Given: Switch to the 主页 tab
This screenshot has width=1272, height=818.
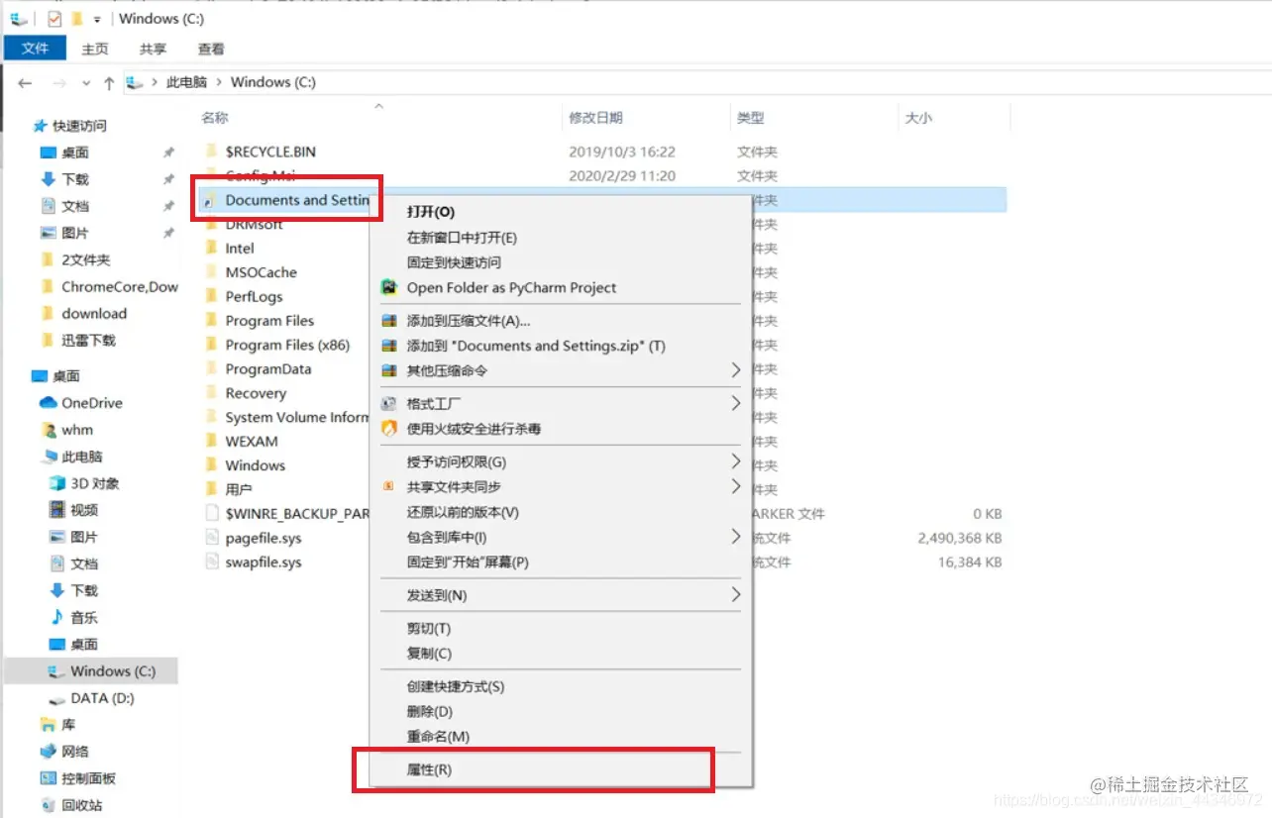Looking at the screenshot, I should [95, 49].
